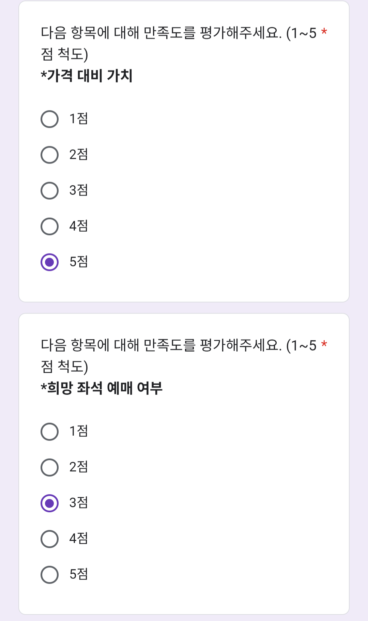Select 2점 radio for 가격 대비 가치
Viewport: 368px width, 621px height.
click(x=50, y=155)
